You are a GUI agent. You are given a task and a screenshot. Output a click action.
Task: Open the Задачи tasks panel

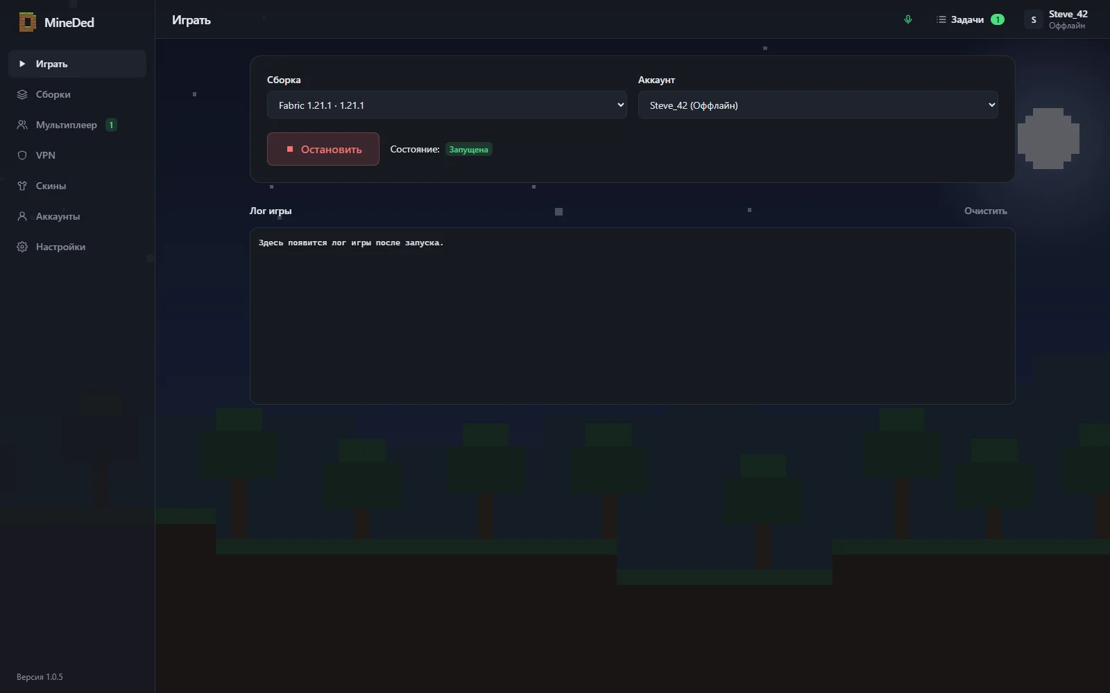[x=971, y=19]
